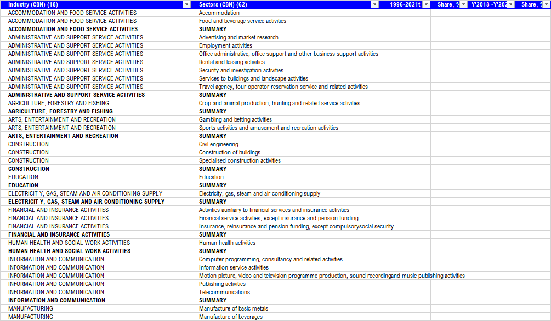Select Insurance, reinsurance and pension funding cell
Screen dimensions: 551x321
[x=285, y=227]
